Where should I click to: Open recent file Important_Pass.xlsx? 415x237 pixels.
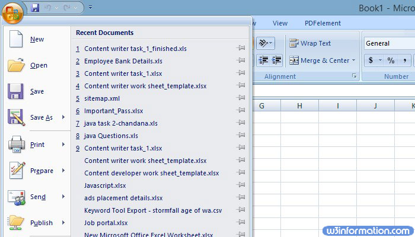tap(114, 111)
